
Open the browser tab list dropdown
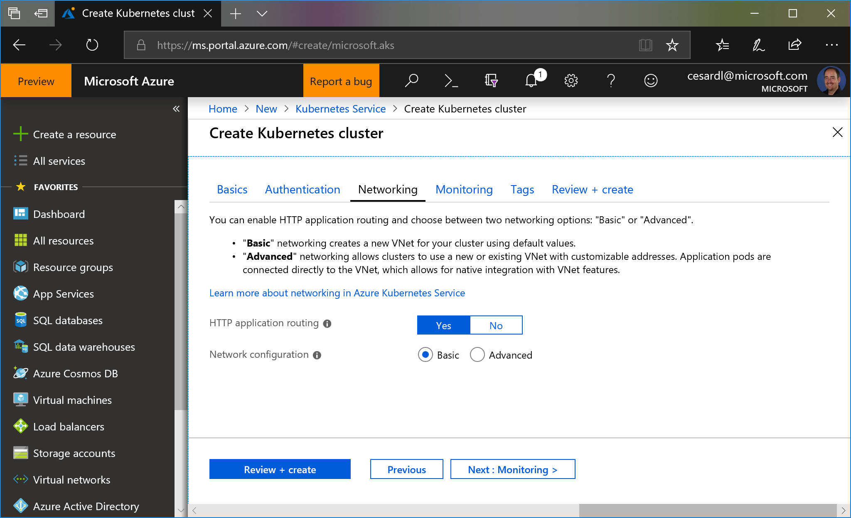(x=262, y=14)
